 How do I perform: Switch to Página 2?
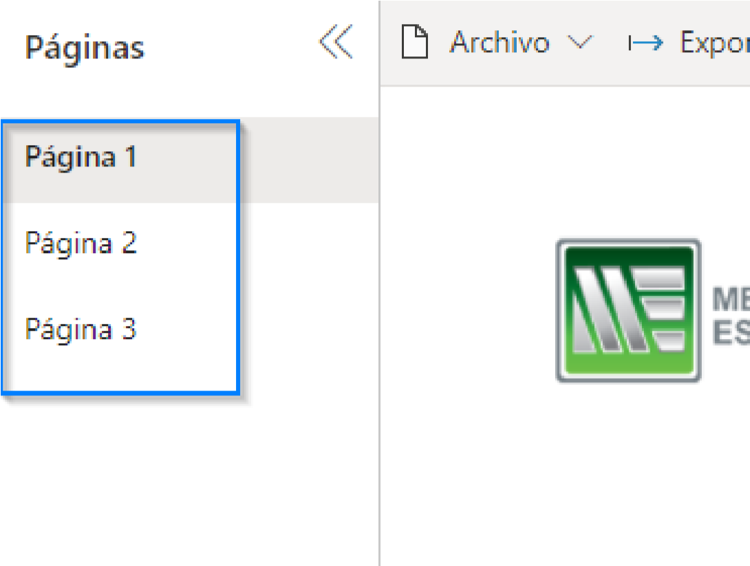tap(81, 243)
